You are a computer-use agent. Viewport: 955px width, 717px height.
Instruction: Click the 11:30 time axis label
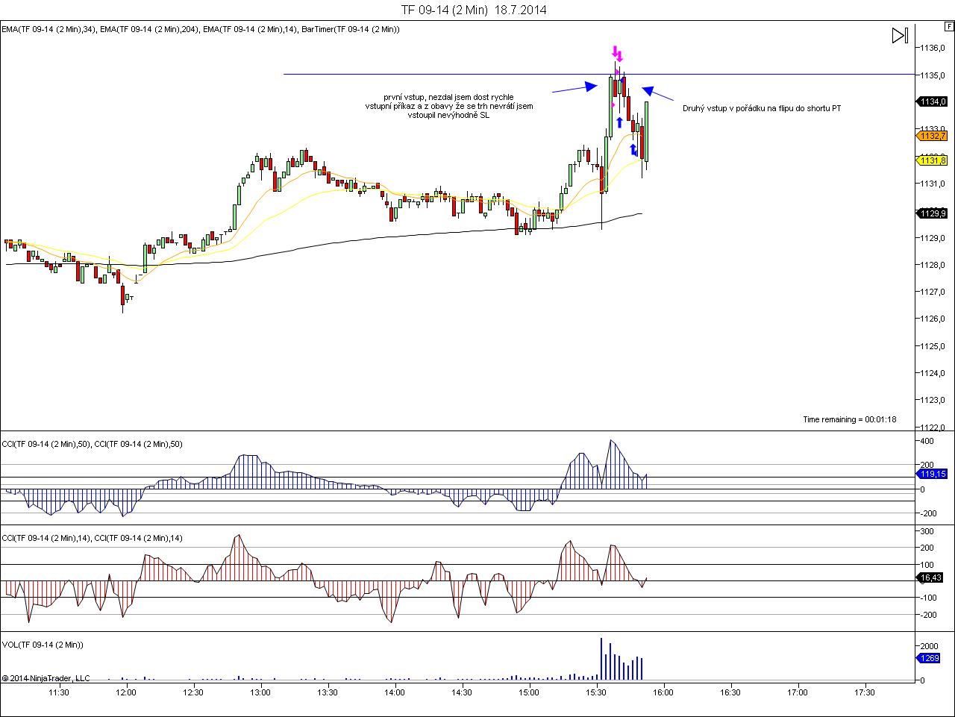pos(59,692)
